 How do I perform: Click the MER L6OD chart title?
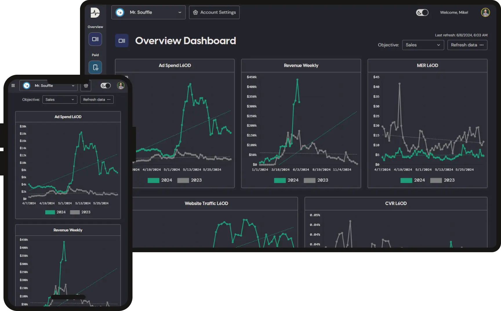coord(427,65)
